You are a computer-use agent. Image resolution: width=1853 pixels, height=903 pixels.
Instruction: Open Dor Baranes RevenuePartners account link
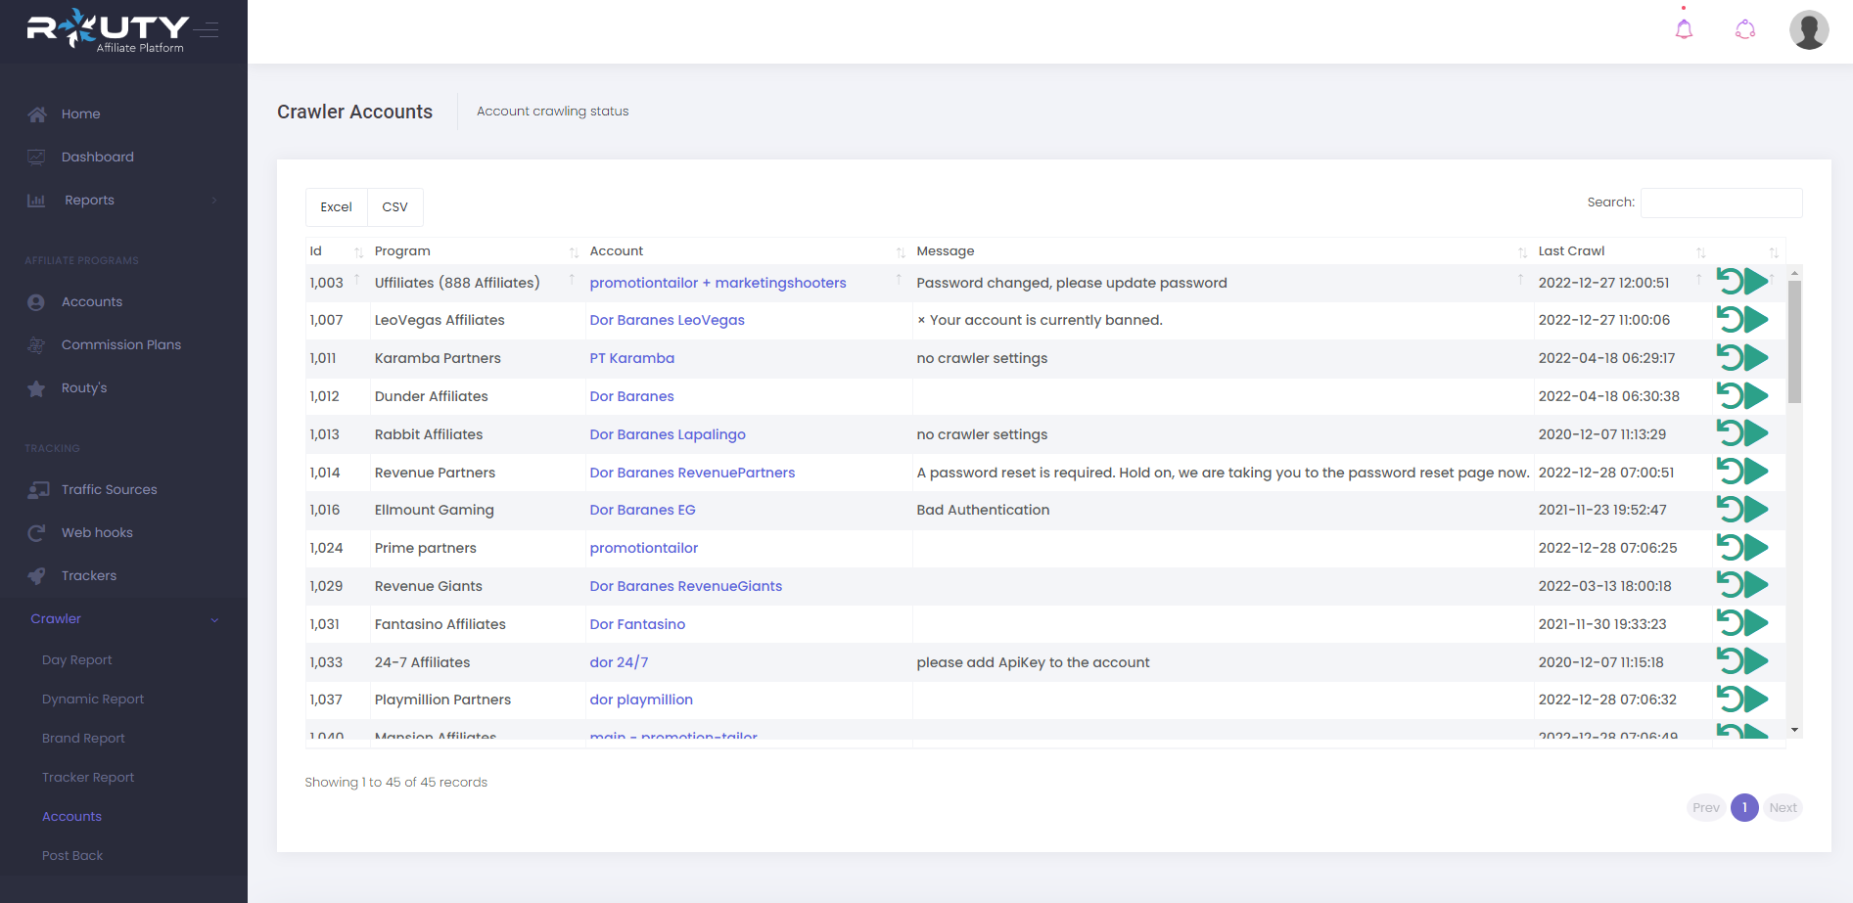point(692,473)
